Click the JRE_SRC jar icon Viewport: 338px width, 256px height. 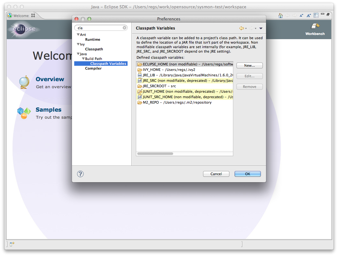coord(140,81)
